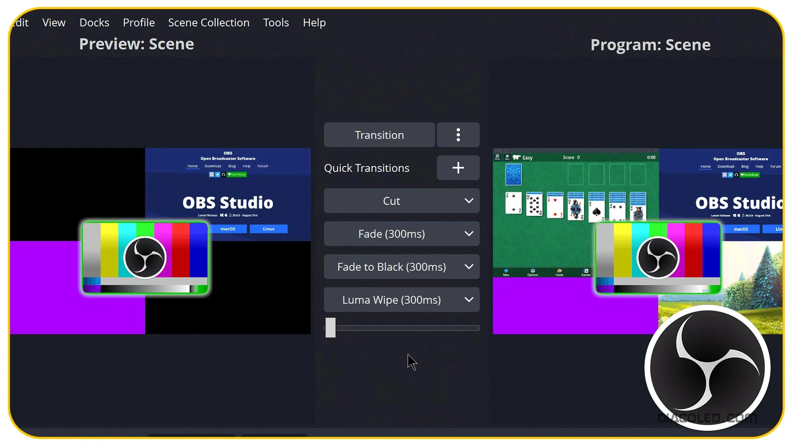Open the Edit menu

click(20, 23)
